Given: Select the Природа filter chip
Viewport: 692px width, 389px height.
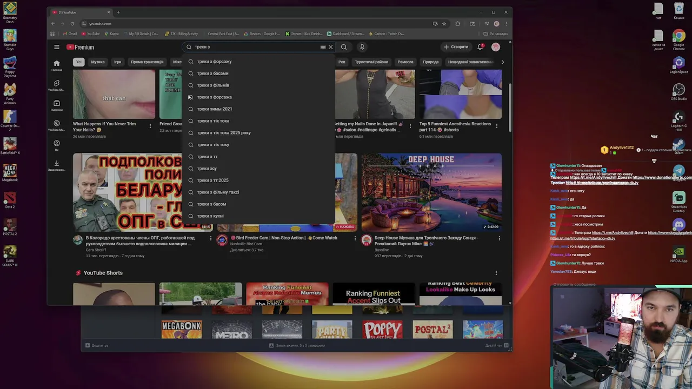Looking at the screenshot, I should [431, 62].
